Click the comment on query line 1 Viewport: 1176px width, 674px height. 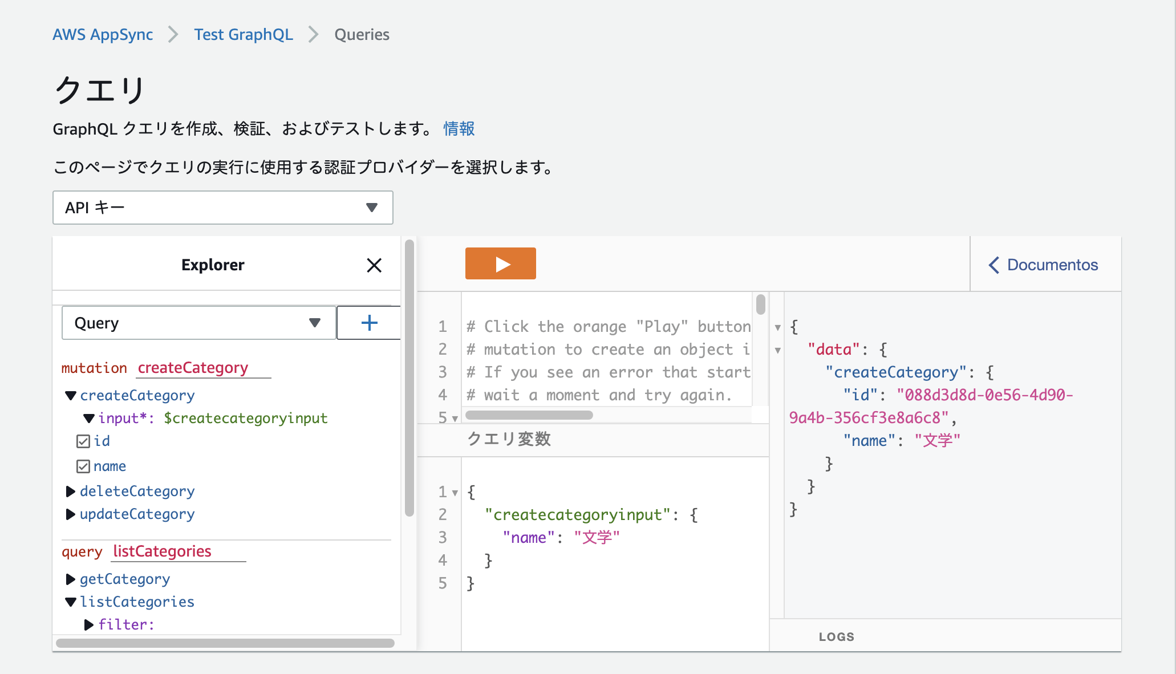click(x=609, y=327)
